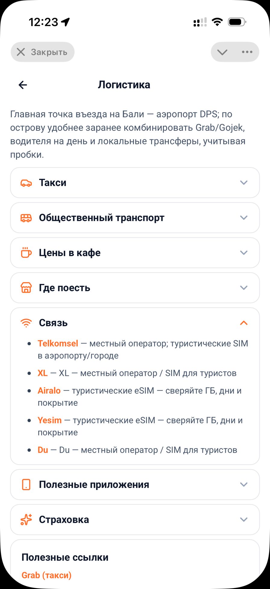
Task: Close the page with Закрыть button
Action: [x=42, y=52]
